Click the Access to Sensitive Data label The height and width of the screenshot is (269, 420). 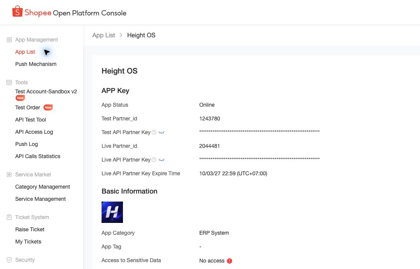tap(131, 261)
